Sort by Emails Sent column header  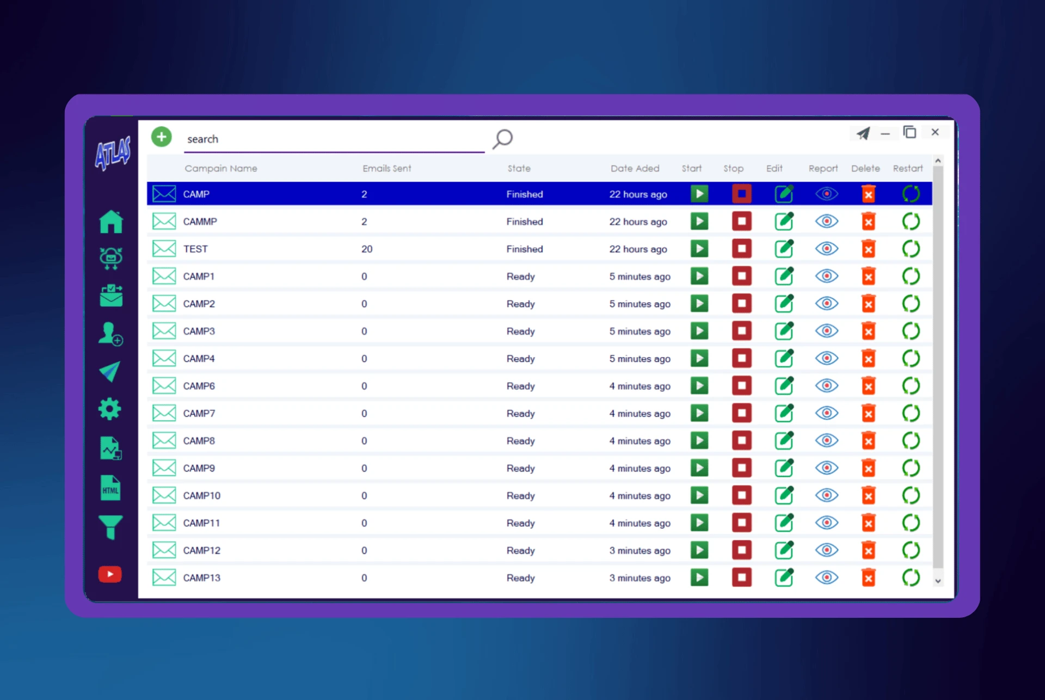pyautogui.click(x=386, y=169)
